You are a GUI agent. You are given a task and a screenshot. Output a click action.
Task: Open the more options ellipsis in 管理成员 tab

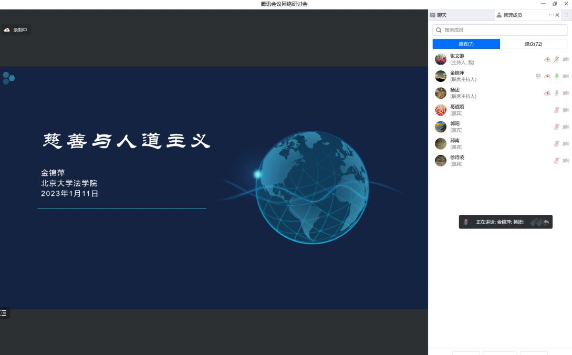pos(551,15)
